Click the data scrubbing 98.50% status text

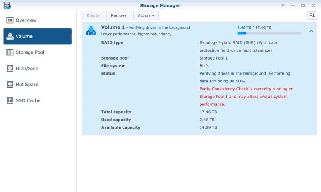(245, 77)
